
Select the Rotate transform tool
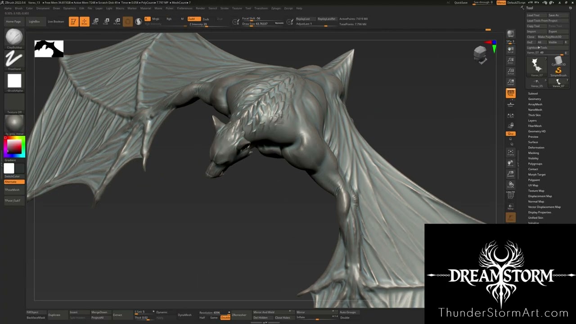tap(117, 22)
